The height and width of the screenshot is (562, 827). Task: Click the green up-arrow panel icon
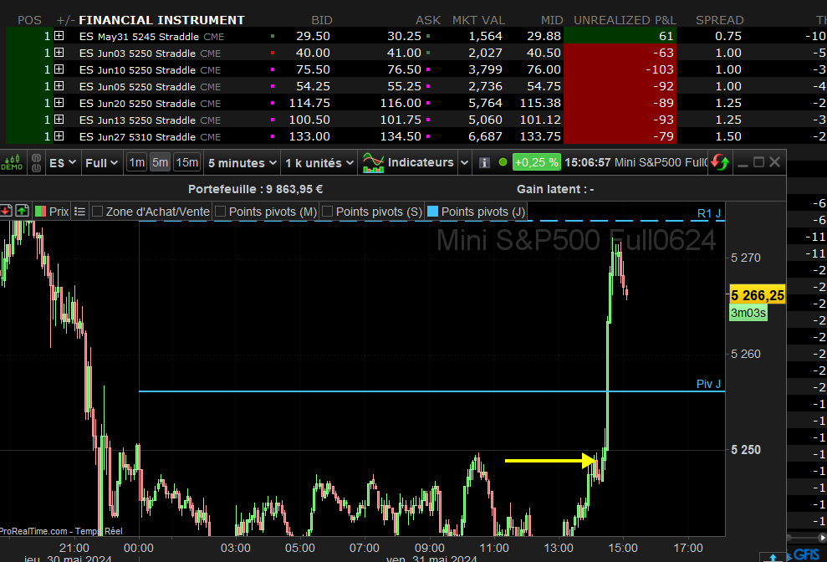[x=22, y=211]
